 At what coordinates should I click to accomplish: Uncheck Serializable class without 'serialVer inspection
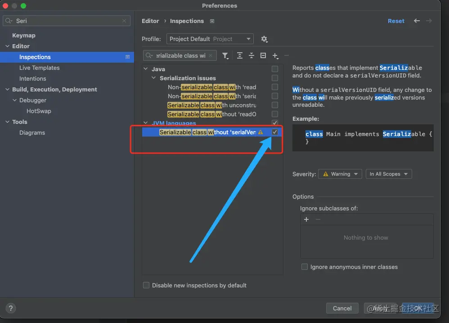pos(274,132)
